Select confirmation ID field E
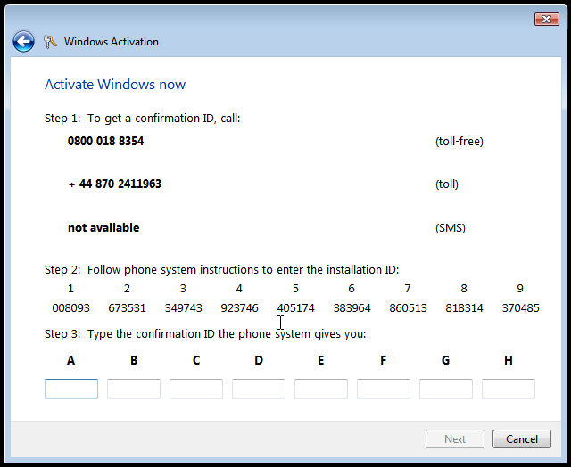The height and width of the screenshot is (467, 571). click(321, 389)
